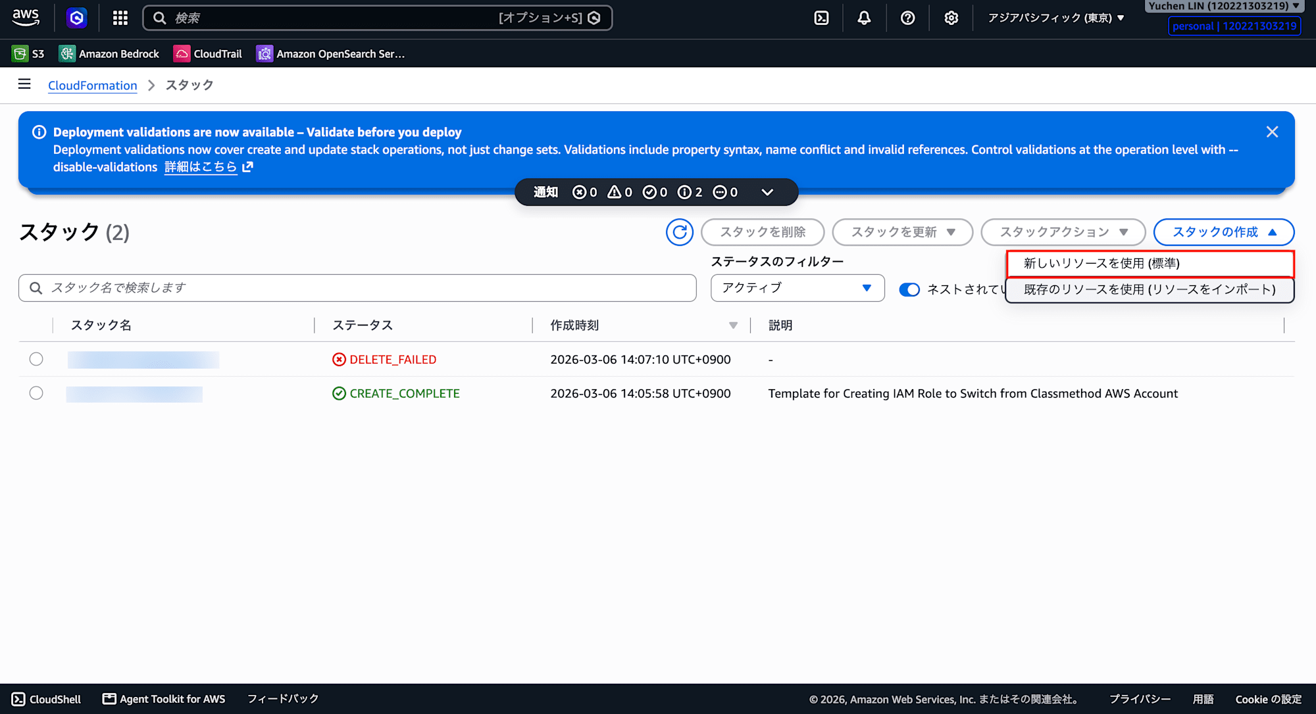
Task: Open the blurred DELETE_FAILED stack name link
Action: (143, 360)
